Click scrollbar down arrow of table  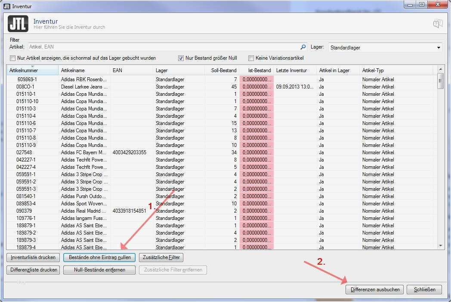440,246
